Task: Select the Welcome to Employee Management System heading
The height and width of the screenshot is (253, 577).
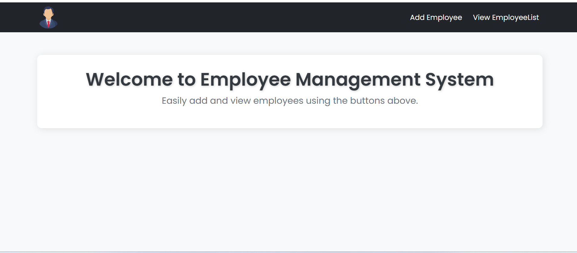Action: tap(290, 80)
